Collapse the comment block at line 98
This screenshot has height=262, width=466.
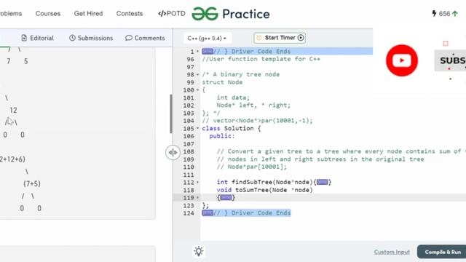[x=197, y=74]
